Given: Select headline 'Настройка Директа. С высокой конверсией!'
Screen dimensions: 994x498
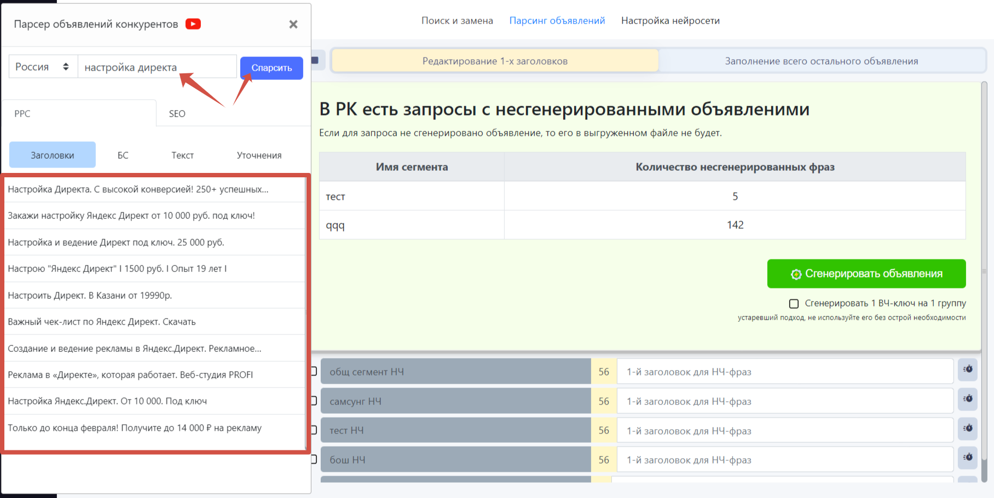Looking at the screenshot, I should pos(155,189).
